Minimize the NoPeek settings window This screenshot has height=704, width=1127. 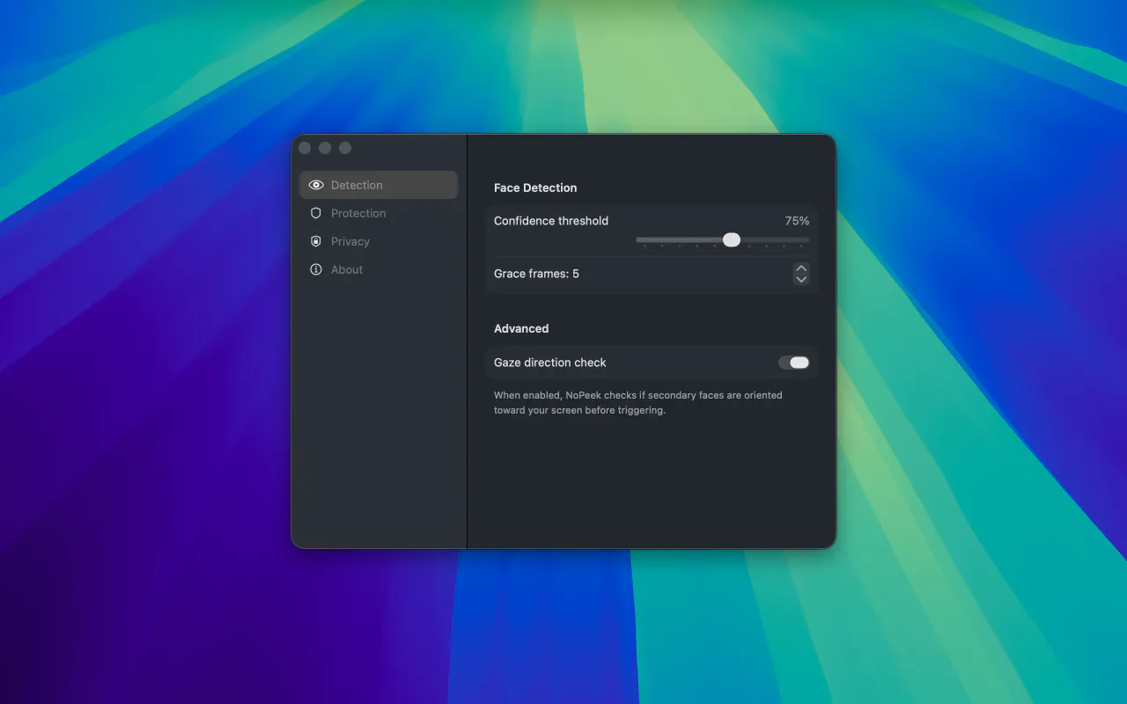point(325,148)
